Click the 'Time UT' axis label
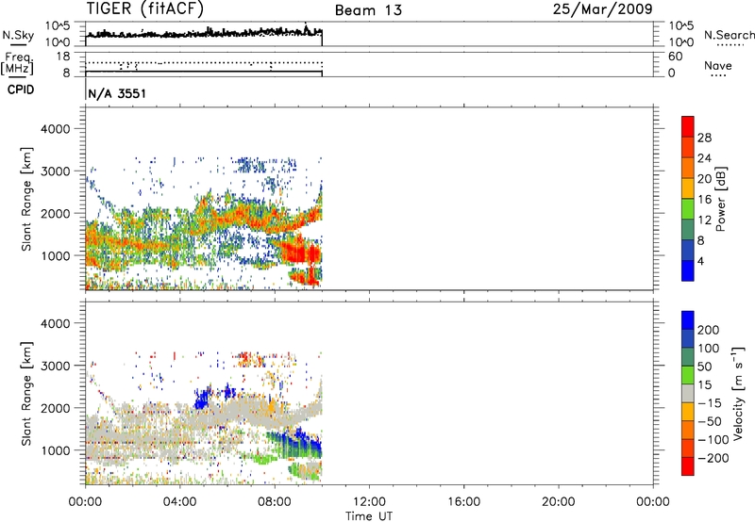 tap(369, 516)
